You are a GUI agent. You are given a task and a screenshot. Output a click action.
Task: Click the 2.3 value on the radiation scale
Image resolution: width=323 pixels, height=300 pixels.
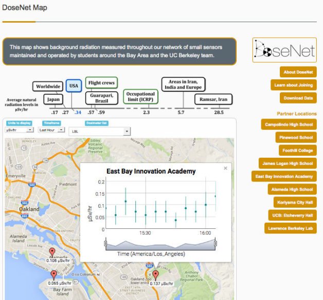tap(146, 112)
